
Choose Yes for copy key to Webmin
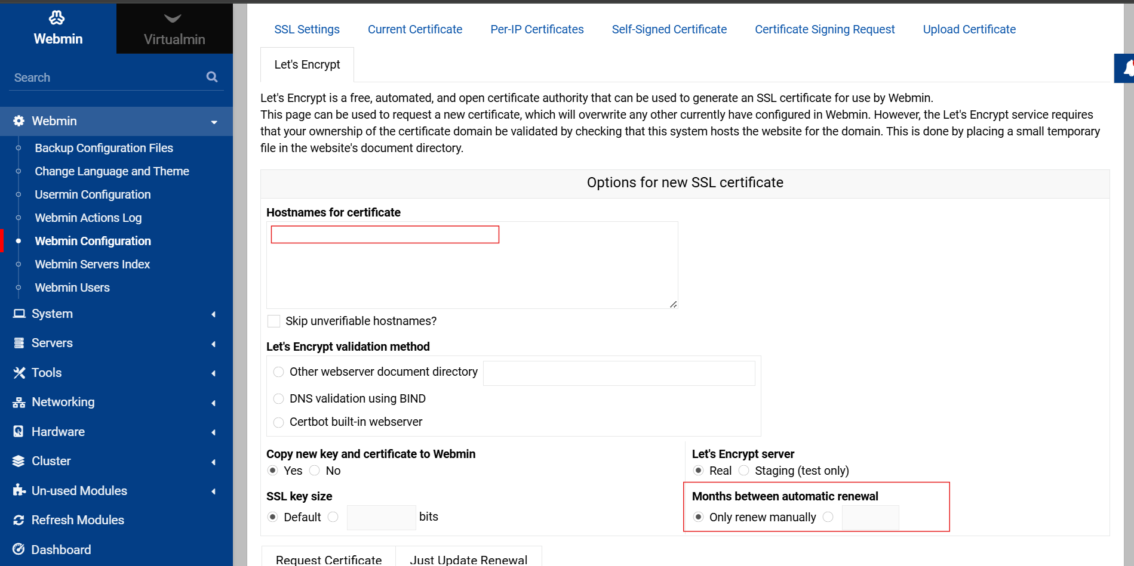tap(273, 471)
